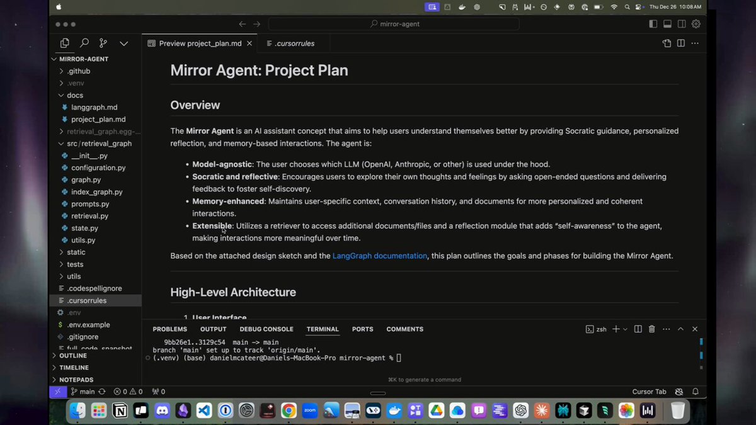
Task: Go forward with the right arrow
Action: [x=256, y=24]
